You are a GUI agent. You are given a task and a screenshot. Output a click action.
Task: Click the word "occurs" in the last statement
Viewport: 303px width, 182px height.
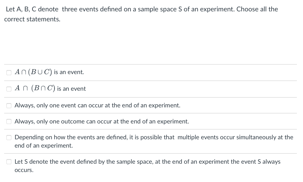[x=24, y=170]
